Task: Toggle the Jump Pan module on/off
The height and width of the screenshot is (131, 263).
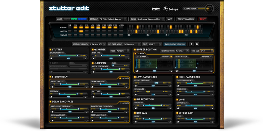Action: 93,63
